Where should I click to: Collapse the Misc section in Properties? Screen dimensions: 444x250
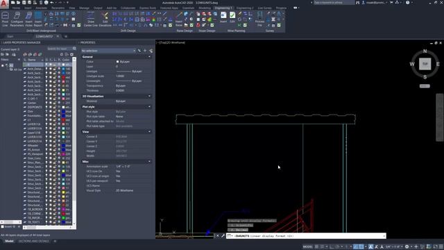149,162
